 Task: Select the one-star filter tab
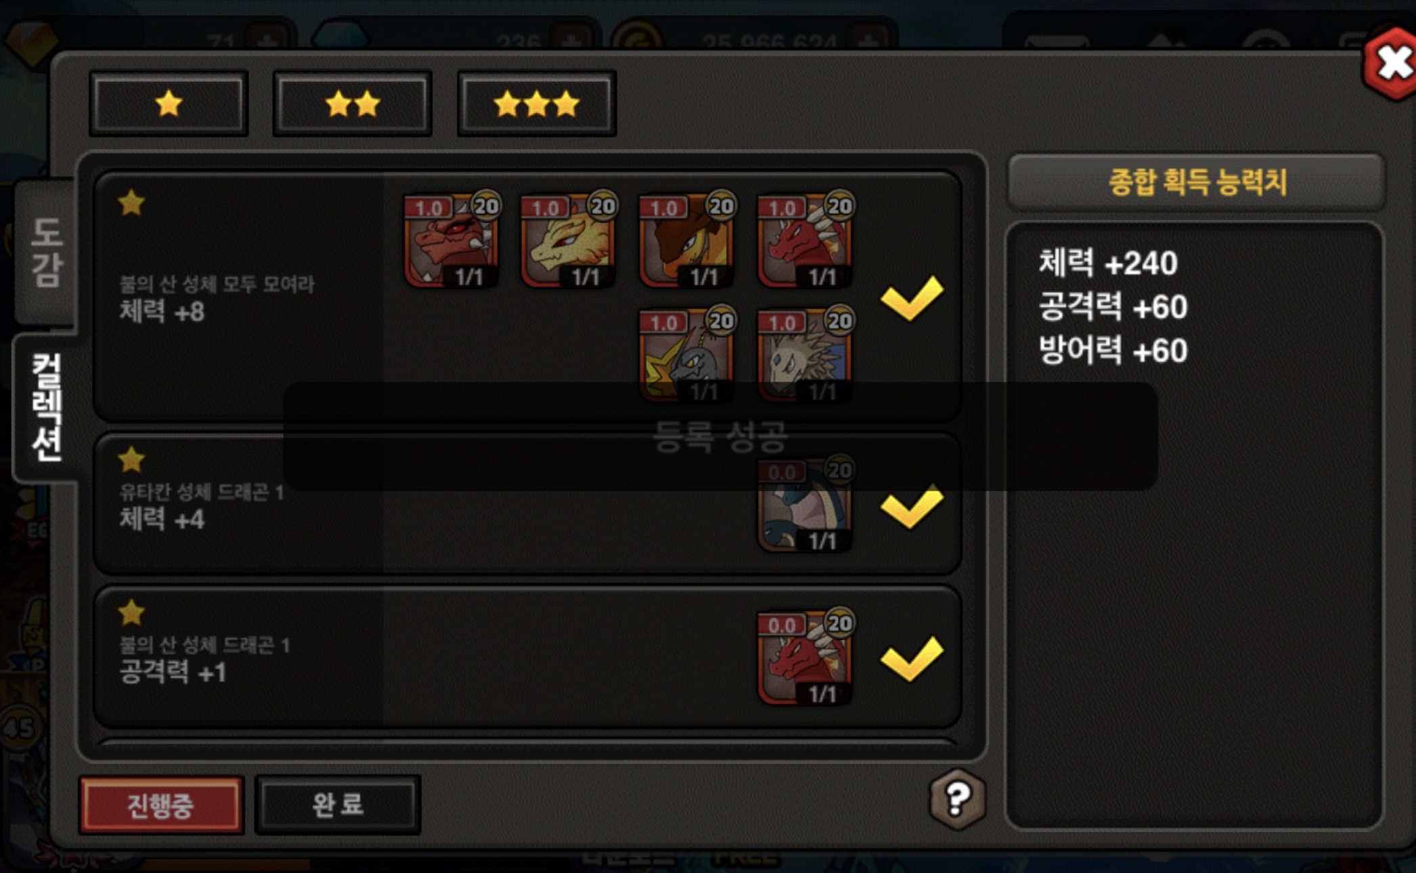169,104
